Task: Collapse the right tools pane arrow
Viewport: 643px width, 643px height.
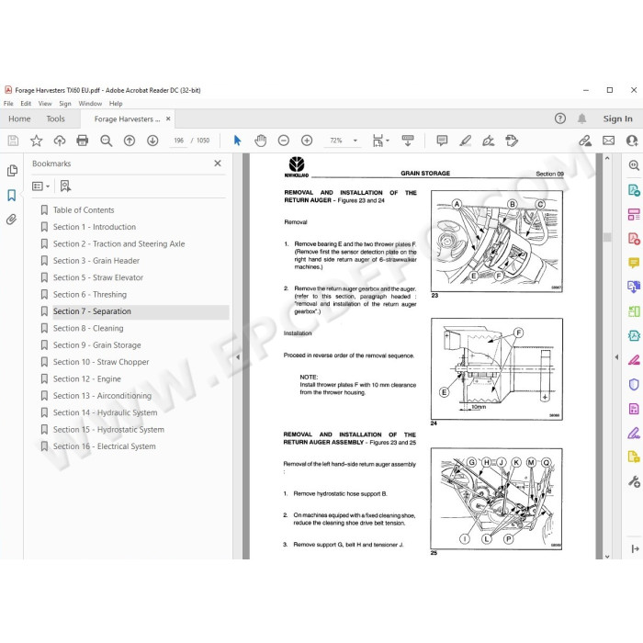Action: click(x=616, y=356)
